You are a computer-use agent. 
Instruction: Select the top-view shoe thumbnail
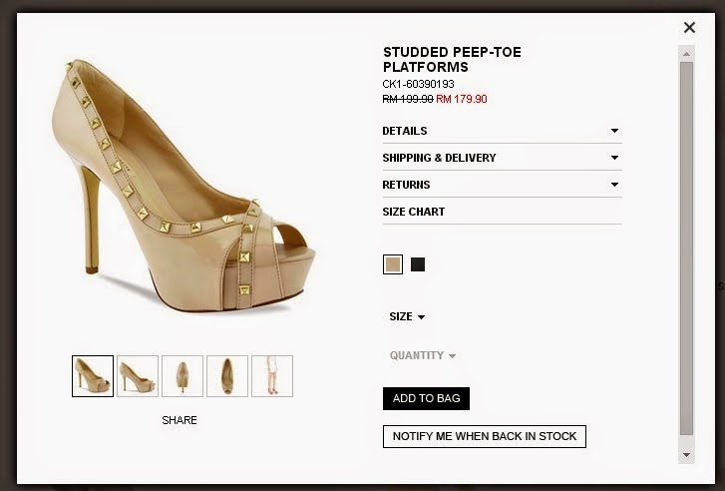click(227, 376)
